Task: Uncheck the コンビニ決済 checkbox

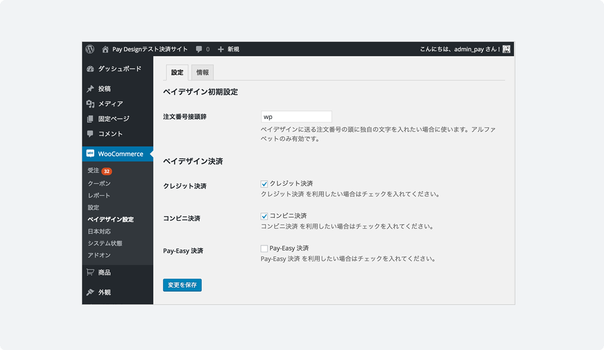Action: pyautogui.click(x=264, y=216)
